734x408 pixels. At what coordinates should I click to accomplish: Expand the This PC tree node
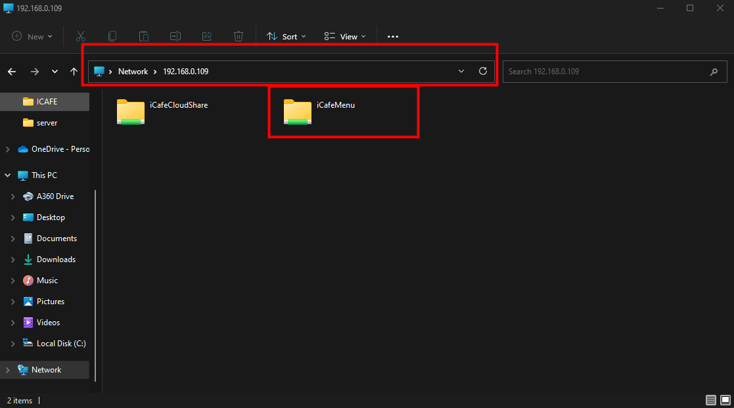click(x=8, y=175)
